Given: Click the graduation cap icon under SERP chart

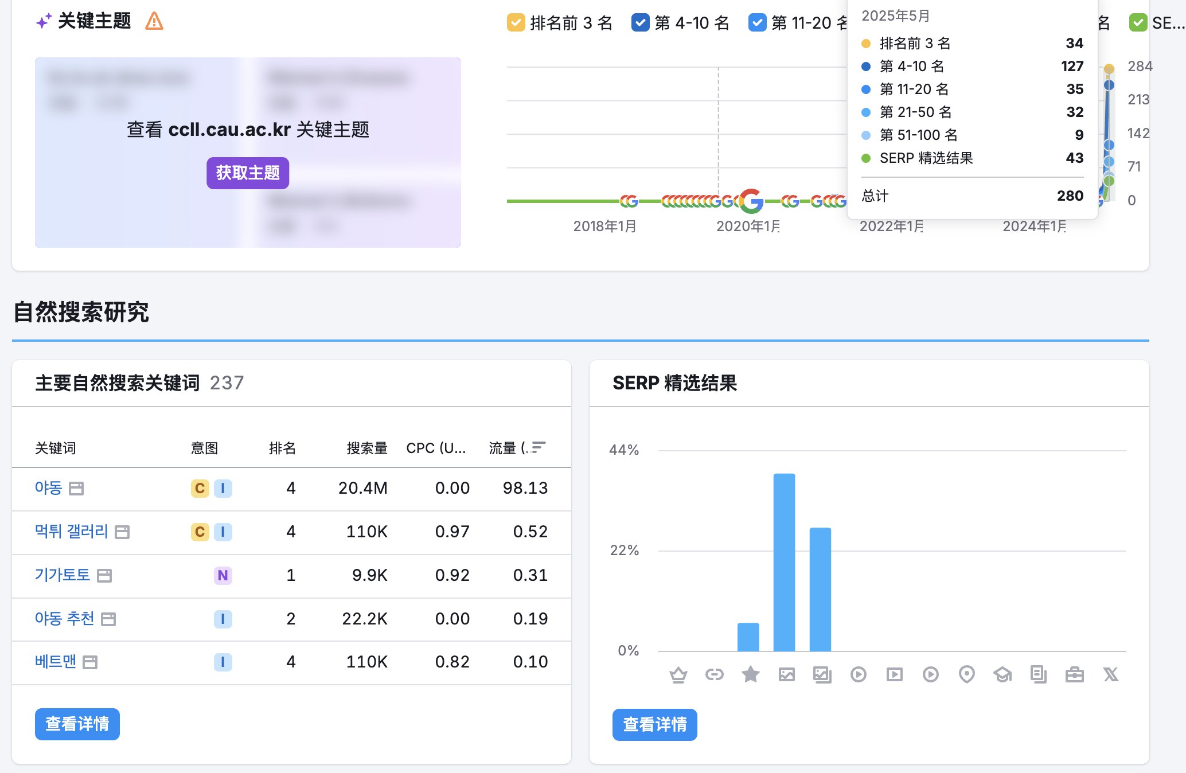Looking at the screenshot, I should [1002, 674].
